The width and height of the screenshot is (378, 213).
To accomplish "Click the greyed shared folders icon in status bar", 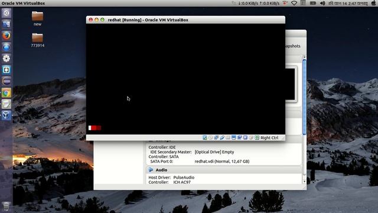I will coord(228,138).
